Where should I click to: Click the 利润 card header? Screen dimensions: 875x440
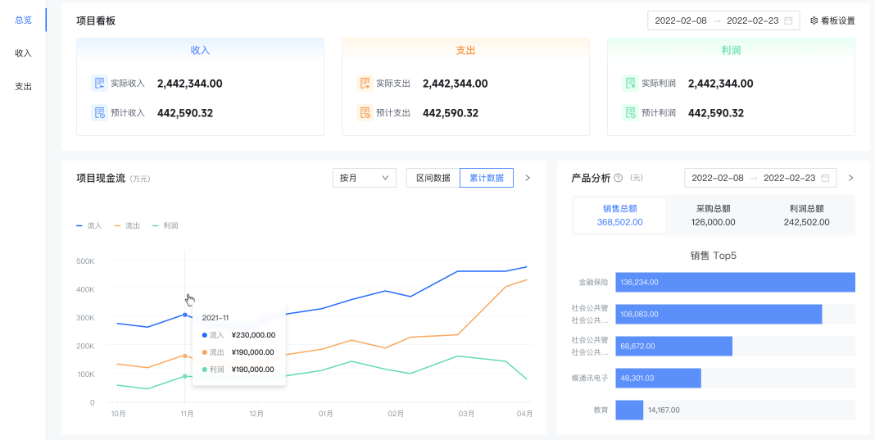(731, 50)
